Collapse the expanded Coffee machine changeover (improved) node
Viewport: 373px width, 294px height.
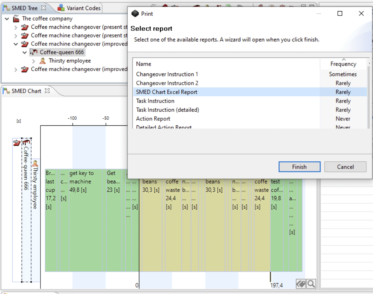tap(16, 44)
